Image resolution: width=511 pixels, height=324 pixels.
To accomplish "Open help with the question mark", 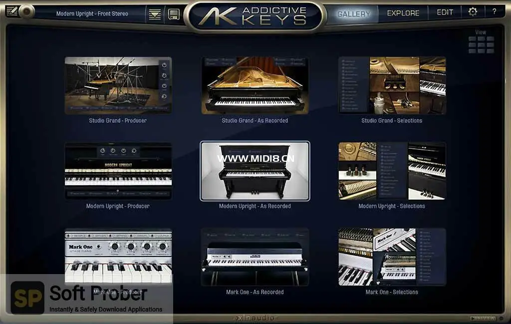I will 495,11.
